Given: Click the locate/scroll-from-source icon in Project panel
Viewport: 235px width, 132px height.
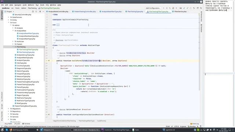Looking at the screenshot, I should tap(33, 11).
